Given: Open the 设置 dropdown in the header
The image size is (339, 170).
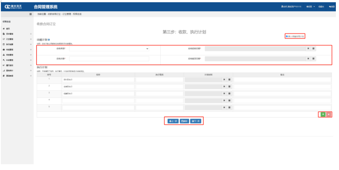Looking at the screenshot, I should [x=310, y=7].
